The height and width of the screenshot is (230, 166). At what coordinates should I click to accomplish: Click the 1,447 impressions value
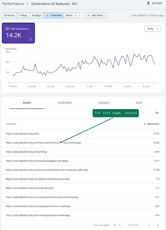click(156, 161)
